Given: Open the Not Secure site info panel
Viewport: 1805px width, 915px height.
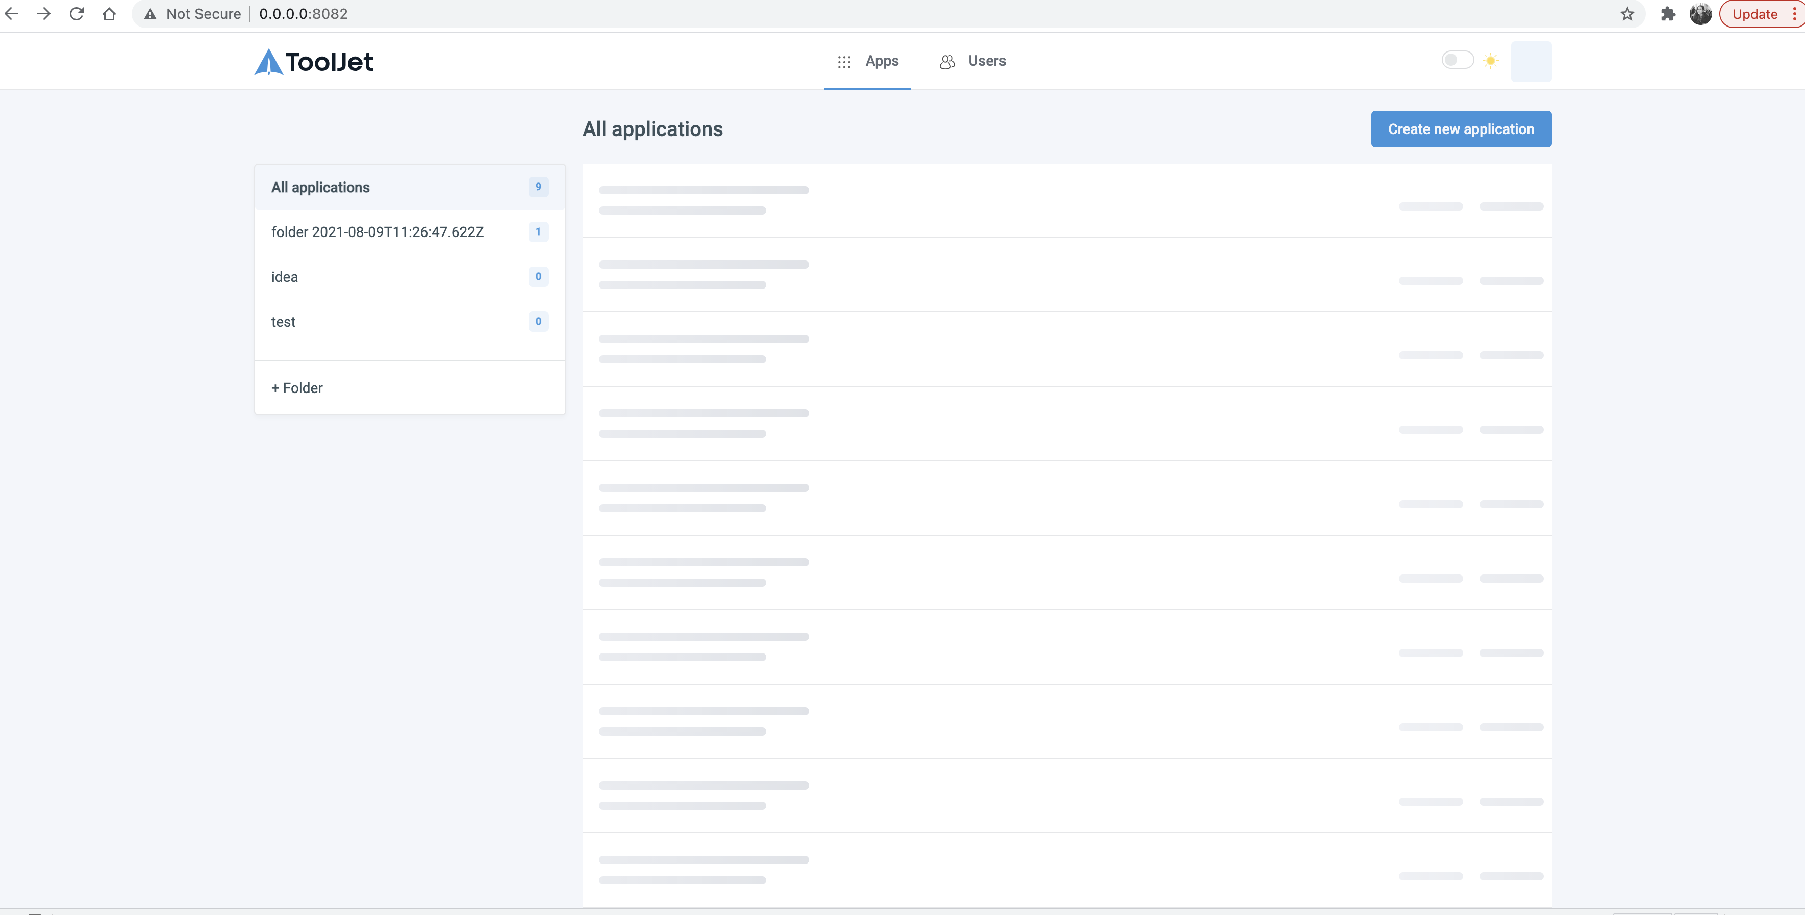Looking at the screenshot, I should [x=151, y=13].
